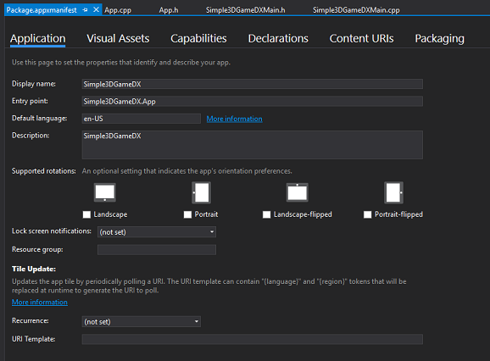Image resolution: width=490 pixels, height=361 pixels.
Task: Check the Portrait-flipped checkbox
Action: (368, 214)
